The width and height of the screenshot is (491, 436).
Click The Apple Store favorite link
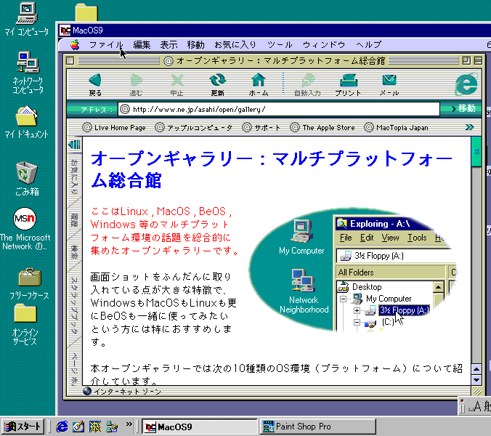pyautogui.click(x=322, y=127)
